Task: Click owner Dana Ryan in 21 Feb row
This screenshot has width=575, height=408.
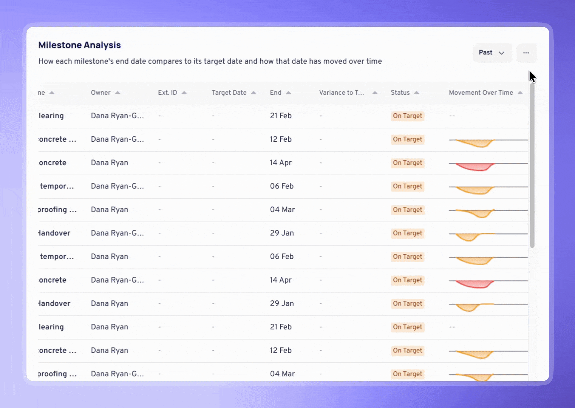Action: point(110,327)
